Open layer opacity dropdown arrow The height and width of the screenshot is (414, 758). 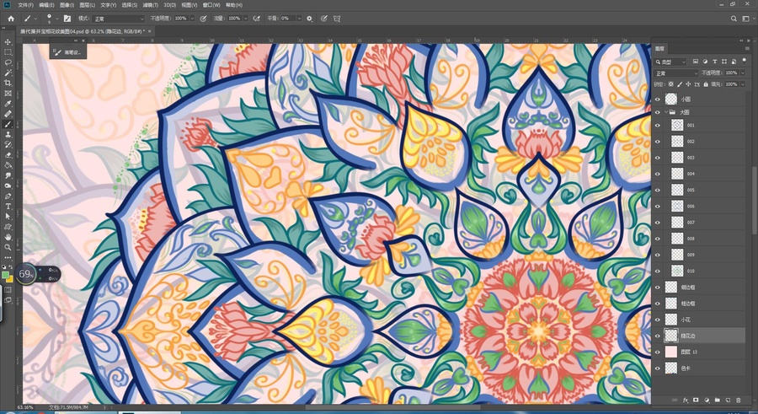point(742,73)
